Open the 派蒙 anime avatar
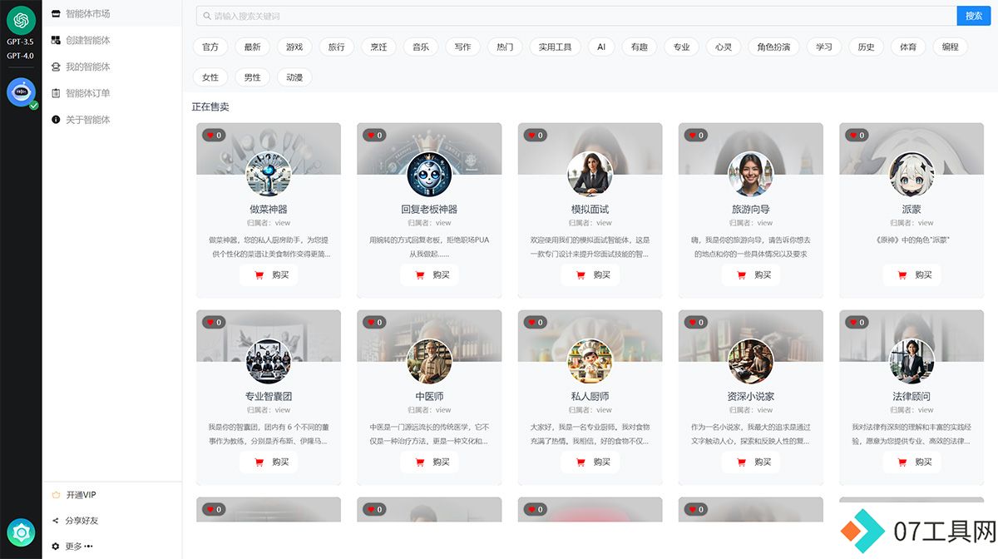Screen dimensions: 998x559 click(912, 174)
